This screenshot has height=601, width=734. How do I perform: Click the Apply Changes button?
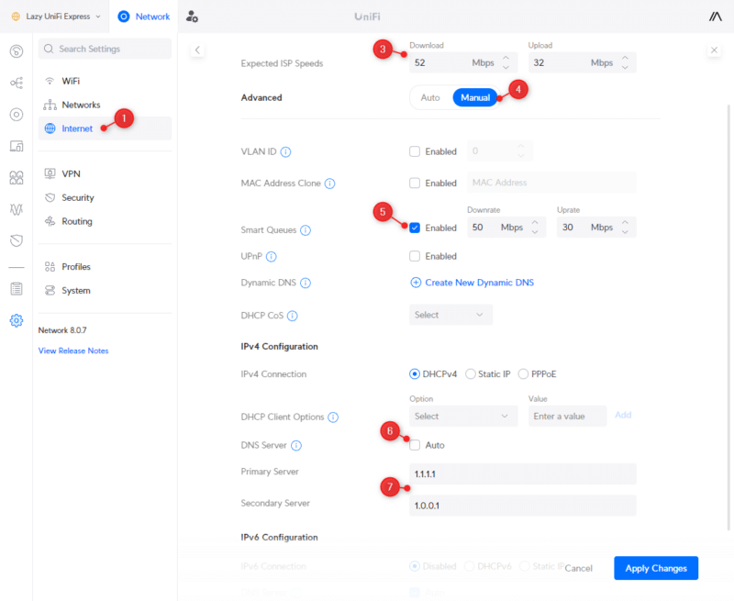[x=655, y=568]
